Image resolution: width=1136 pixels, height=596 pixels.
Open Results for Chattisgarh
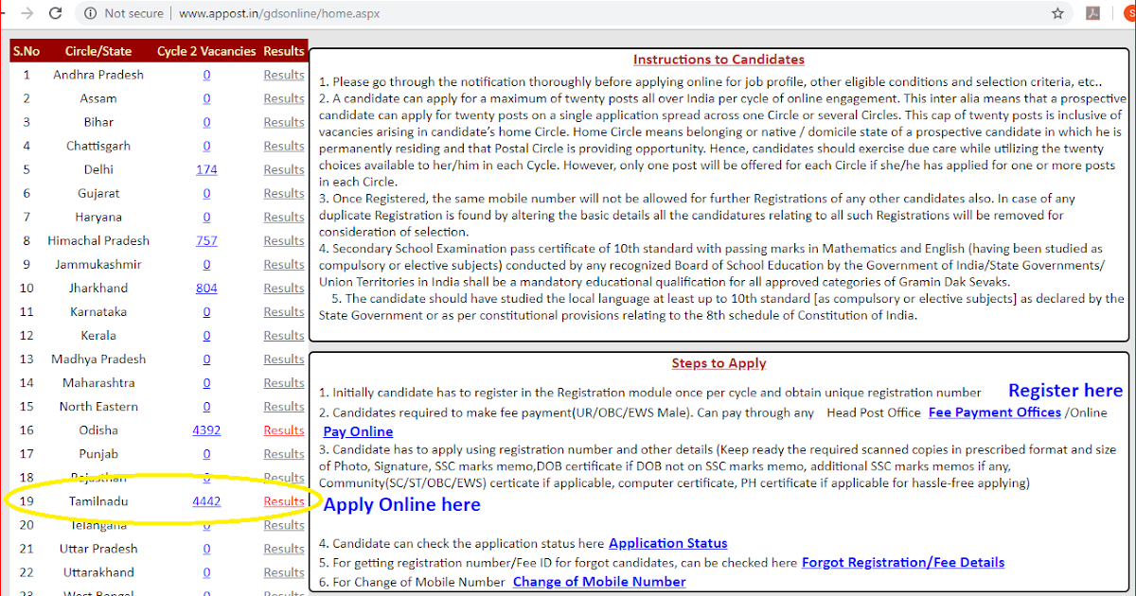coord(284,146)
